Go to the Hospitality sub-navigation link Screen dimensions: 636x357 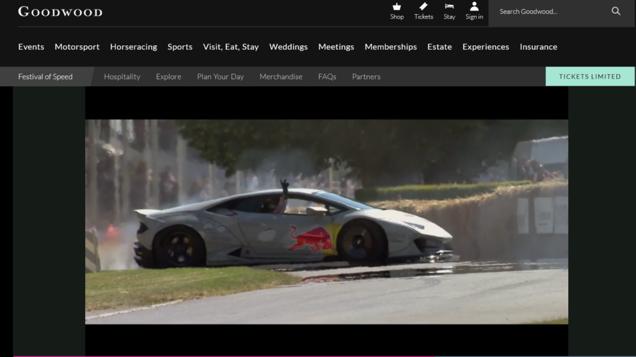(122, 77)
